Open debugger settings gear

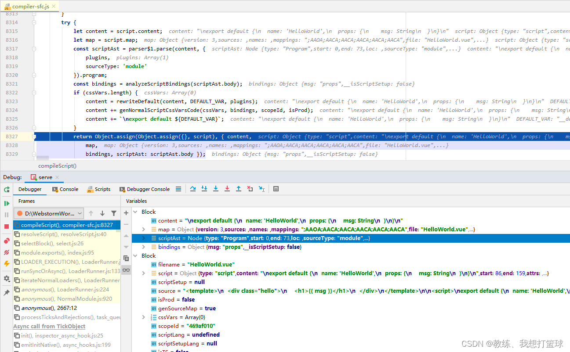(x=7, y=278)
